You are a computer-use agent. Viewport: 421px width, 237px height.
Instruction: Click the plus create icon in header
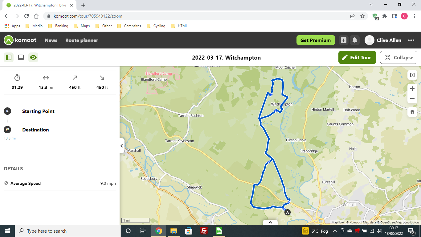click(x=344, y=40)
